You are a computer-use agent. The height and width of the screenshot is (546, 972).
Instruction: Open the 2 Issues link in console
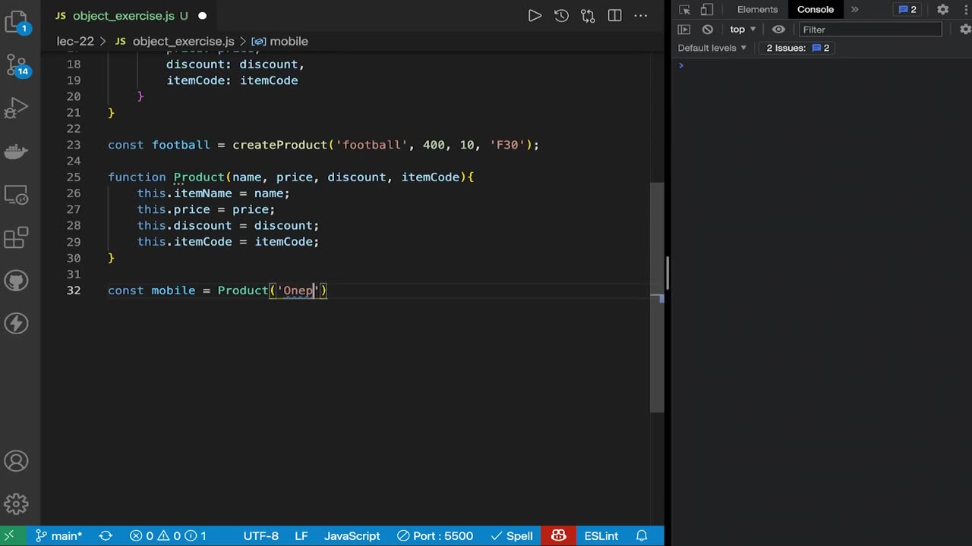tap(797, 48)
